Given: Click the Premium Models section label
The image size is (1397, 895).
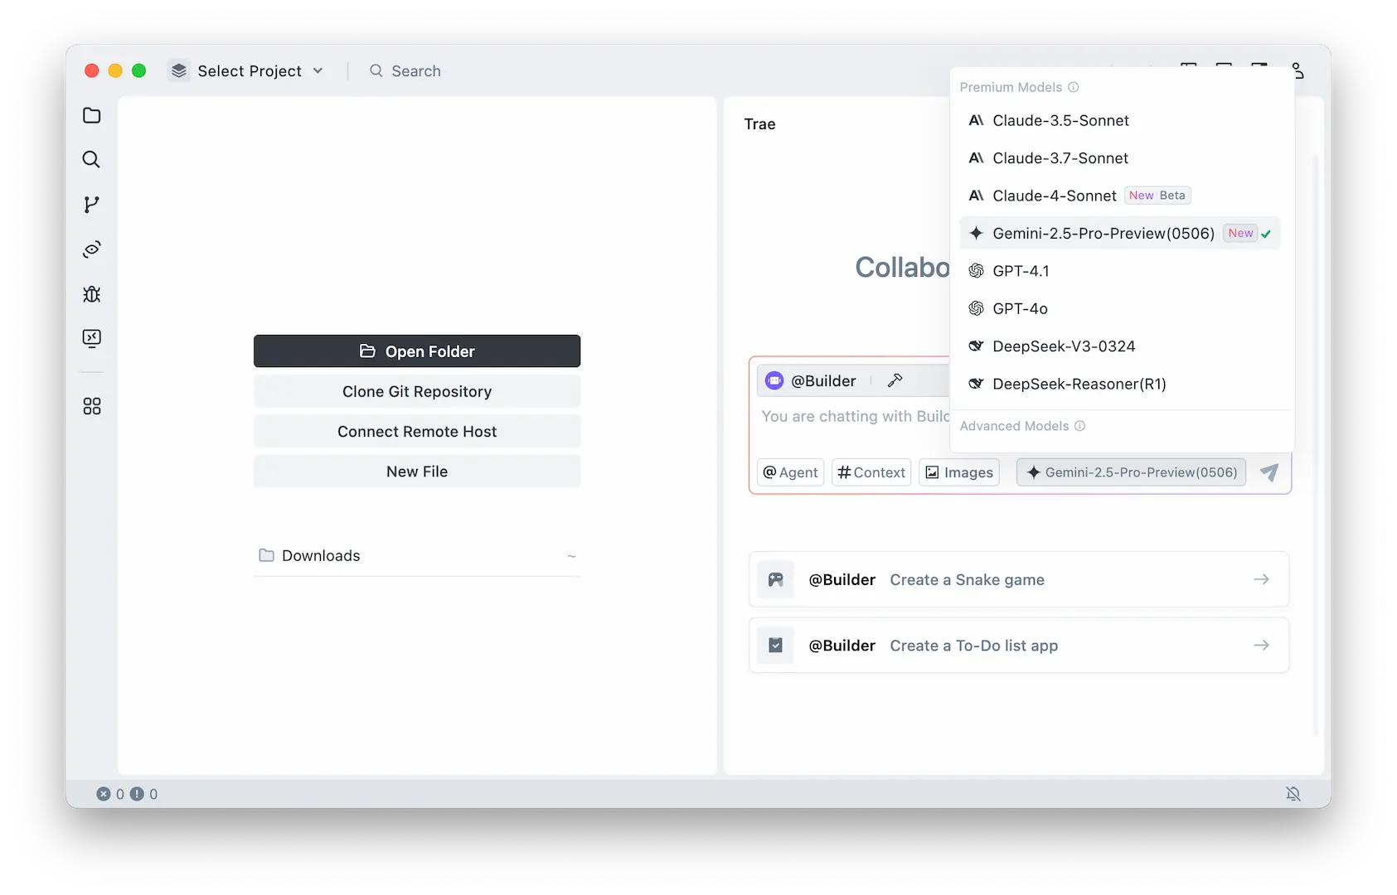Looking at the screenshot, I should point(1011,87).
